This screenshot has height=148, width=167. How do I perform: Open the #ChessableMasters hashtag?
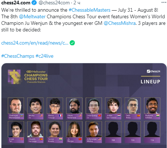(x=89, y=10)
